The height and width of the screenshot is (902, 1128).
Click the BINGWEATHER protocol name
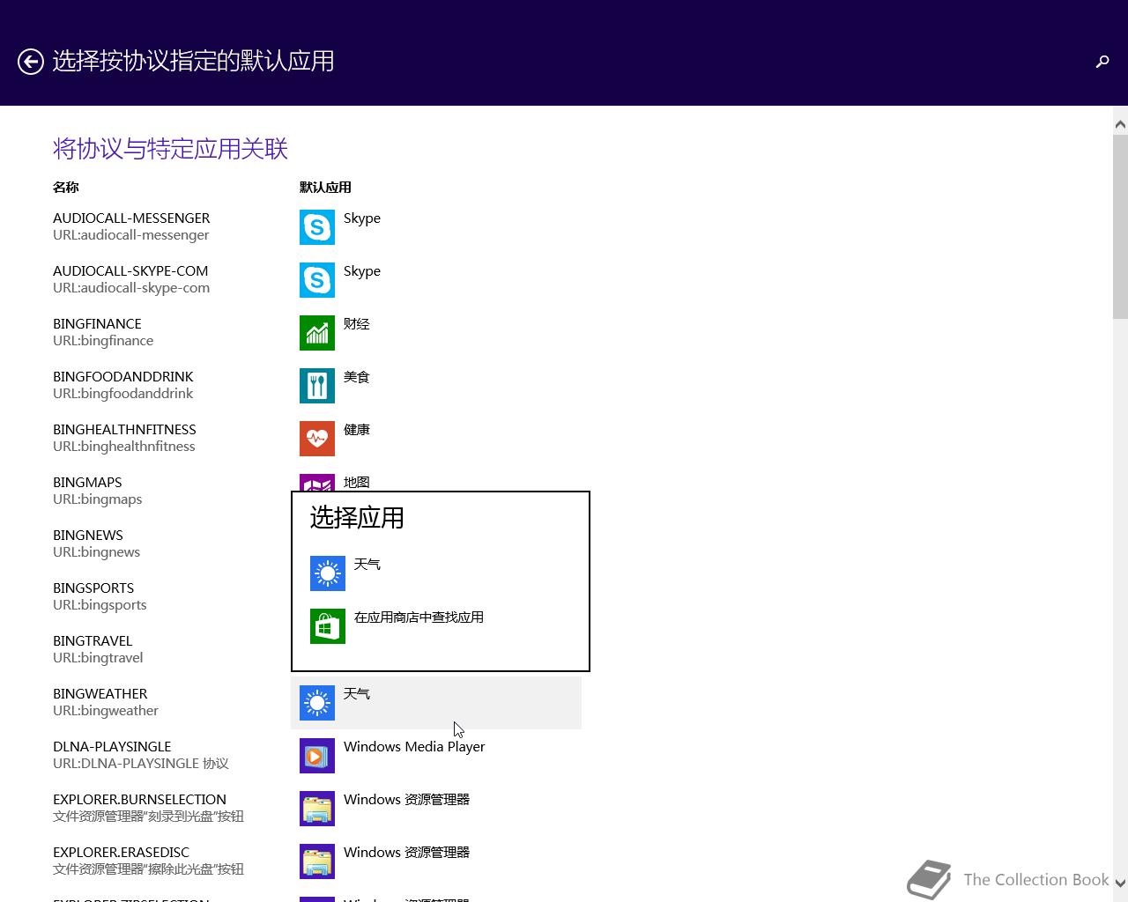pos(100,694)
